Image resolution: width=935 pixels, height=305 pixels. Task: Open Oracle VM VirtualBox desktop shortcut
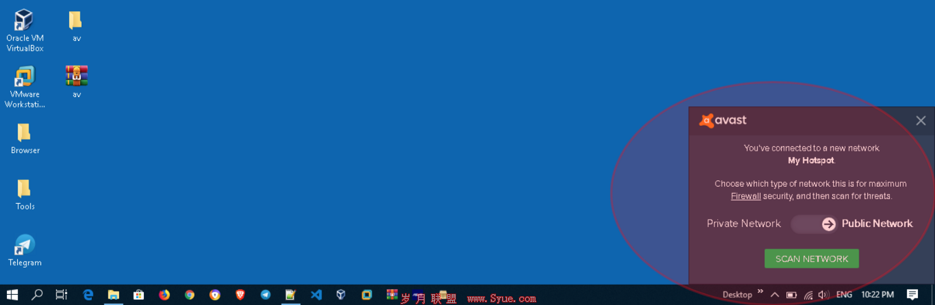pyautogui.click(x=25, y=31)
